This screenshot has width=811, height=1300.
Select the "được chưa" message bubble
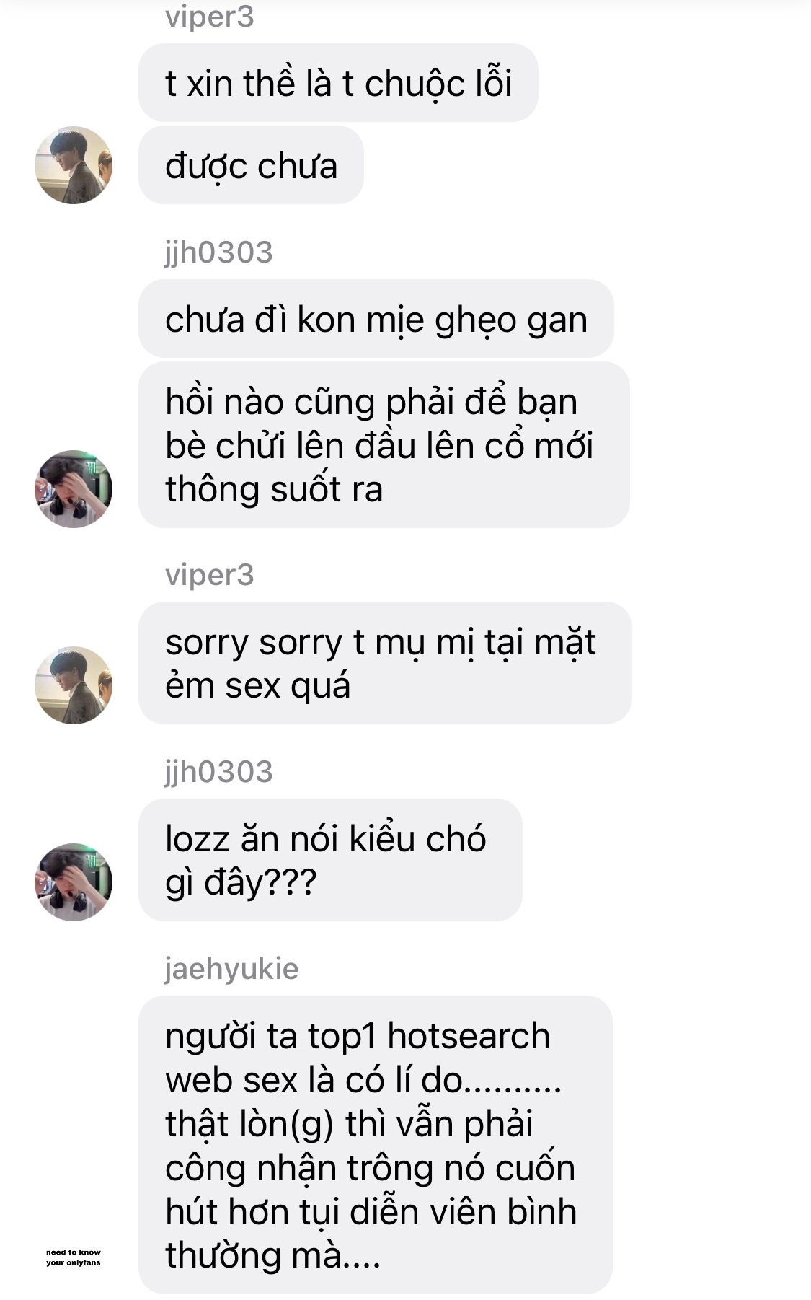coord(251,165)
